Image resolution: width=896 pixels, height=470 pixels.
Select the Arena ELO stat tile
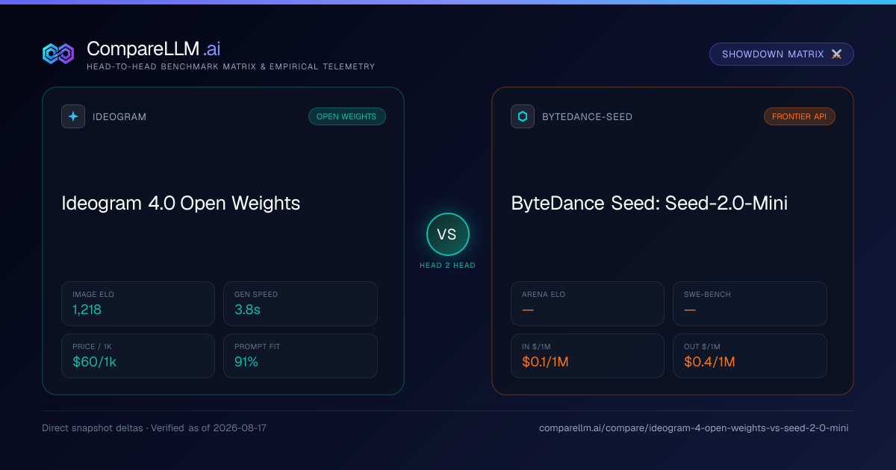(x=588, y=304)
